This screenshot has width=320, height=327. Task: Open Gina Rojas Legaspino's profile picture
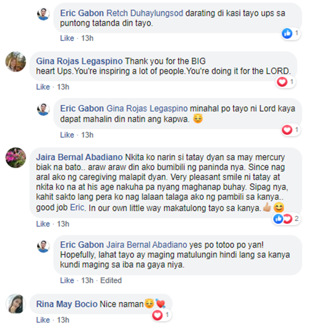point(16,62)
